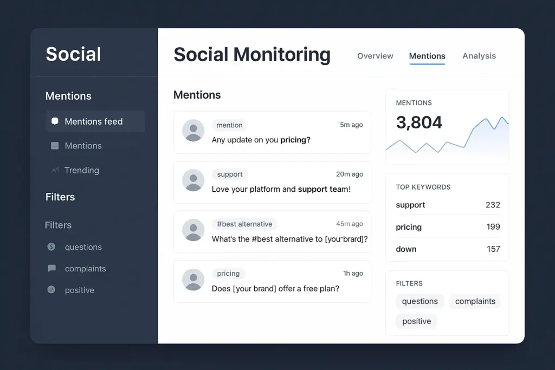Click the square icon beside sidebar Mentions

click(55, 146)
